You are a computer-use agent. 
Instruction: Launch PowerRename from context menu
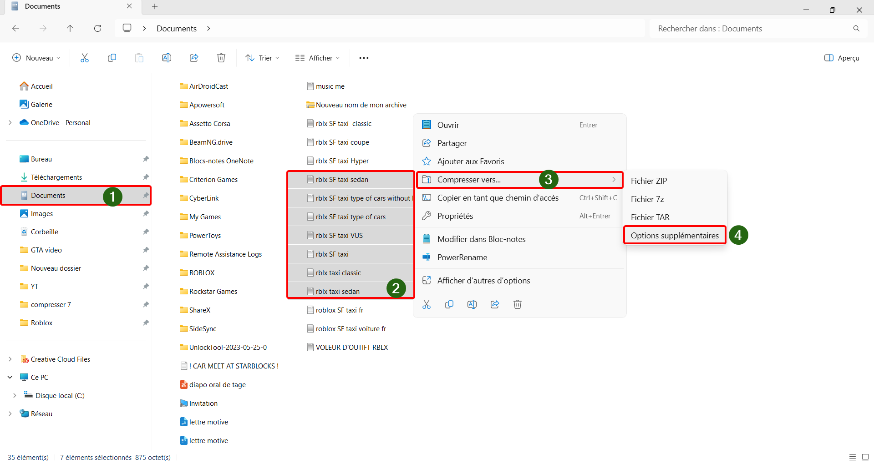pyautogui.click(x=520, y=257)
